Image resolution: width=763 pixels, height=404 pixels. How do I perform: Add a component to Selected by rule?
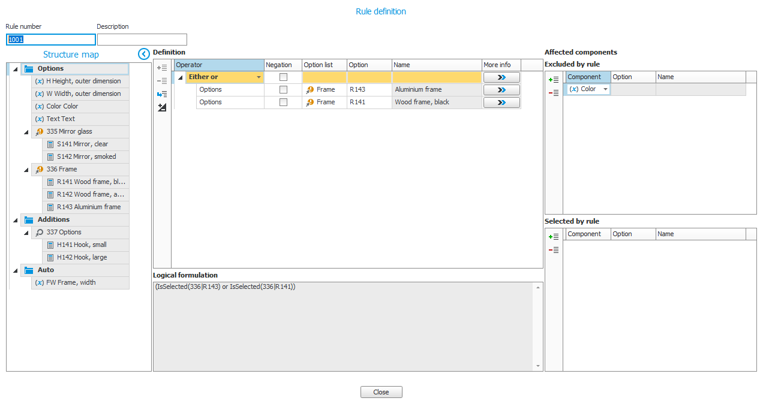click(554, 237)
